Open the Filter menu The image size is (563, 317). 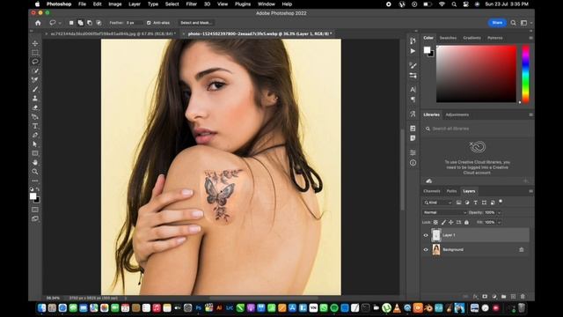(192, 4)
